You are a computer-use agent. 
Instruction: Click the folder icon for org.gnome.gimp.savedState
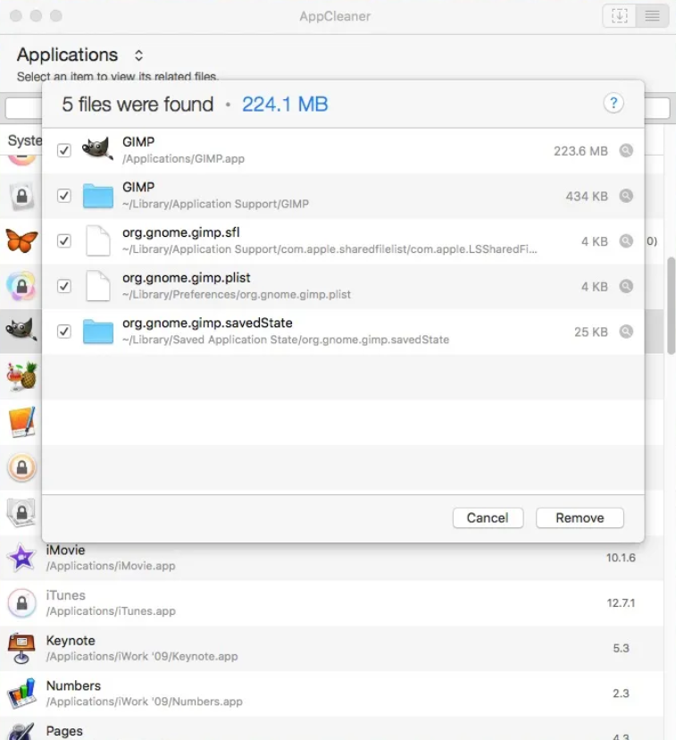[x=98, y=332]
